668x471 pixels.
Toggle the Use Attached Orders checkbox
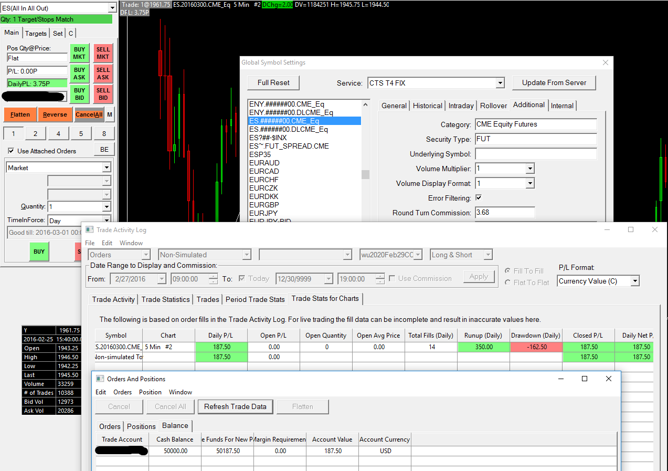tap(11, 151)
